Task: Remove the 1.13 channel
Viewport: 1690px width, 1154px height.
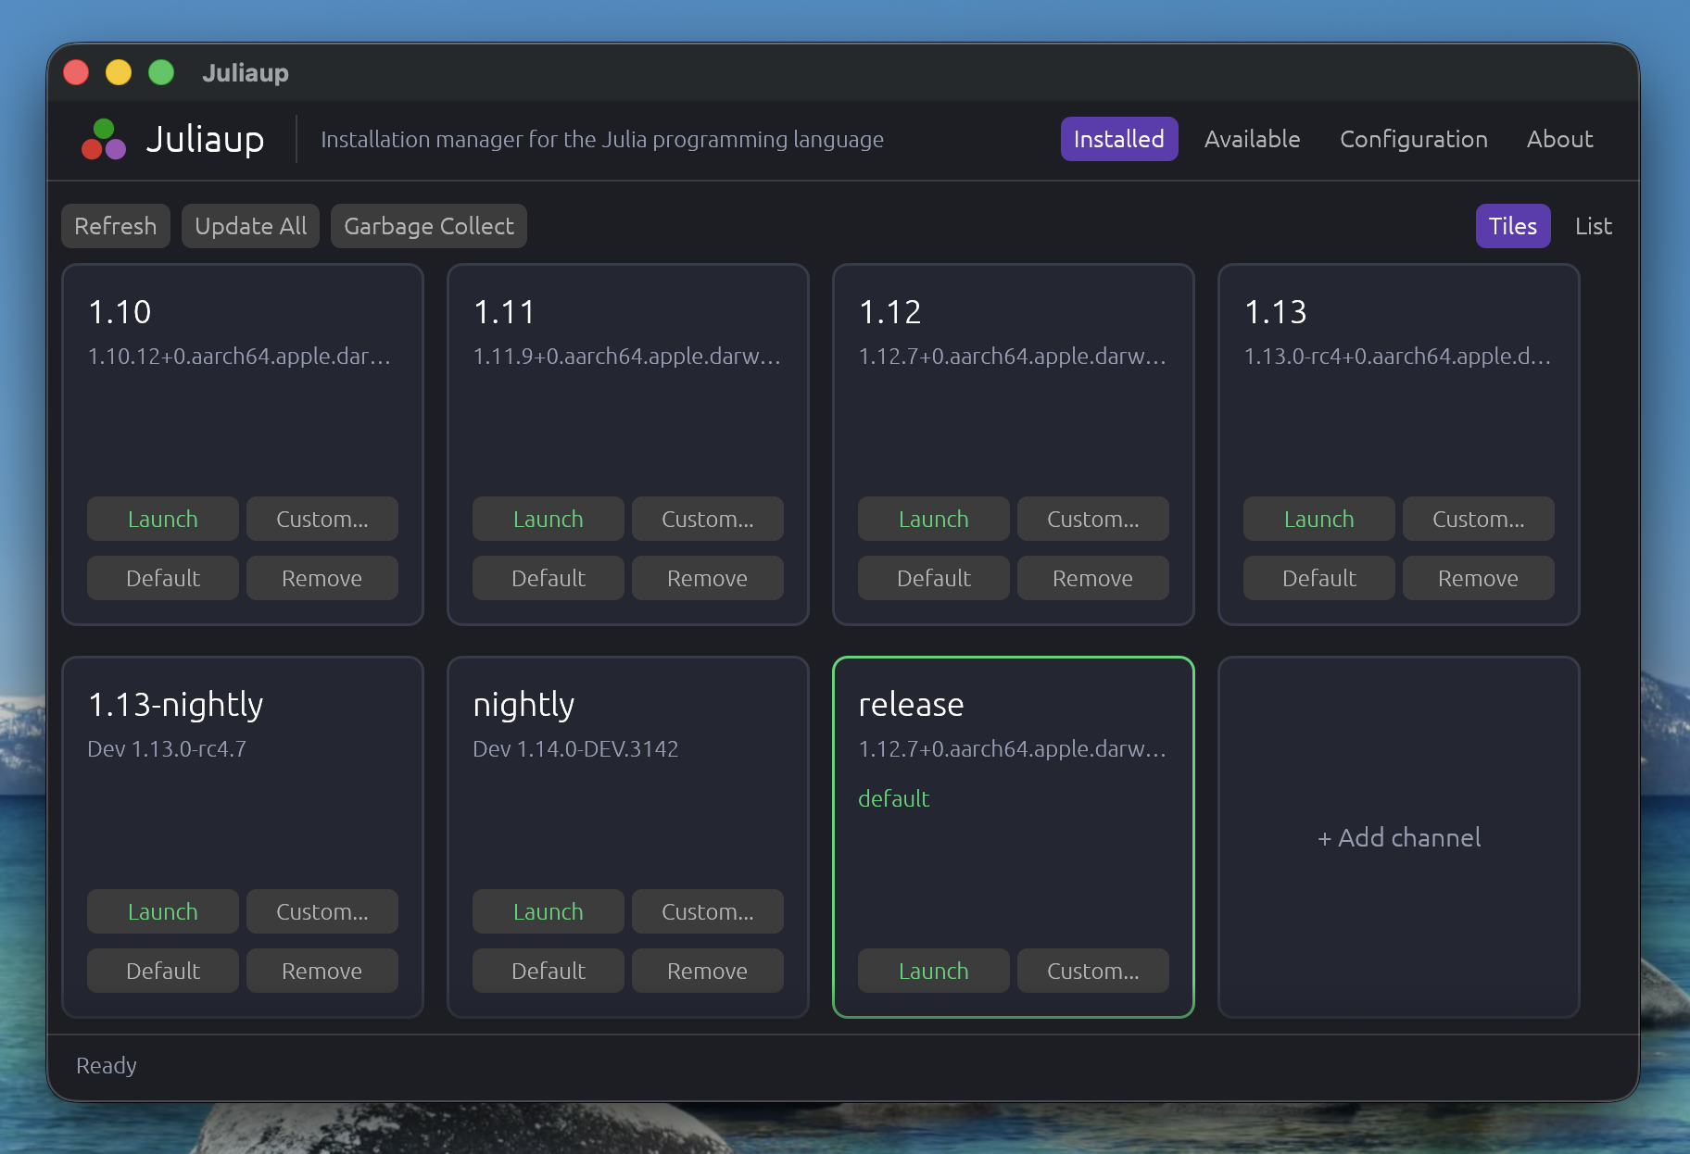Action: point(1479,578)
